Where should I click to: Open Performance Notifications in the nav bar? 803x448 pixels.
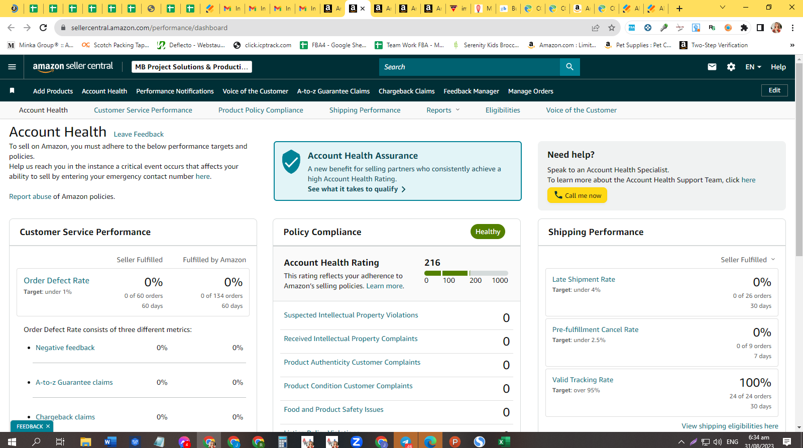click(175, 91)
